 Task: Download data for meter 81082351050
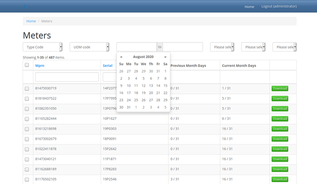(x=280, y=109)
